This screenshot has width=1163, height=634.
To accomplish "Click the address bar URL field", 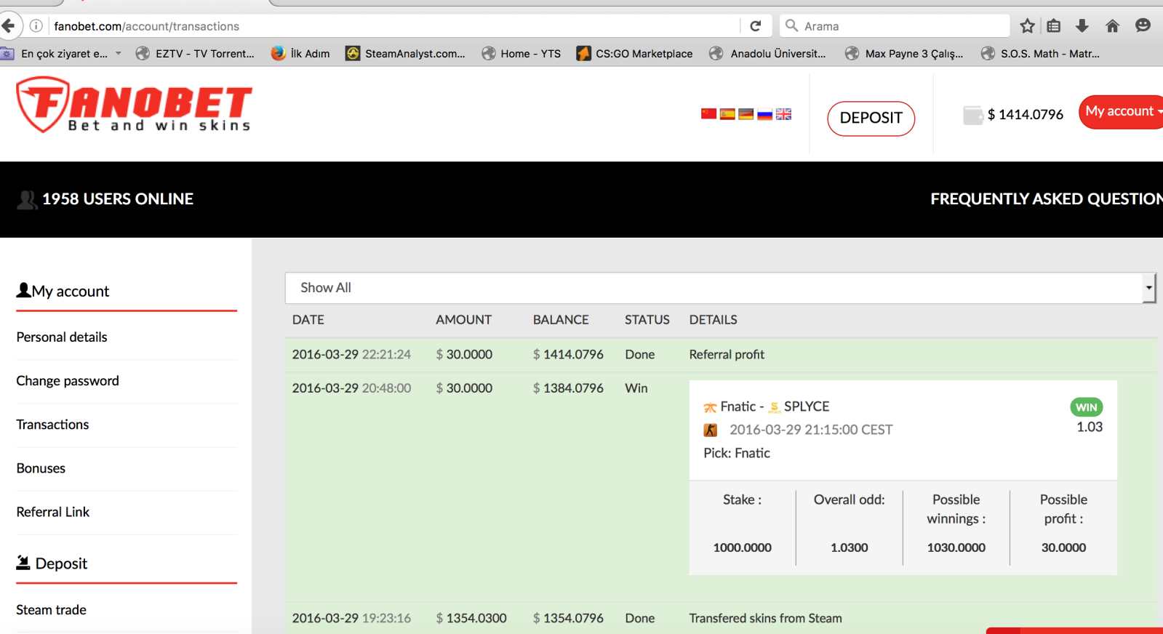I will click(x=393, y=26).
